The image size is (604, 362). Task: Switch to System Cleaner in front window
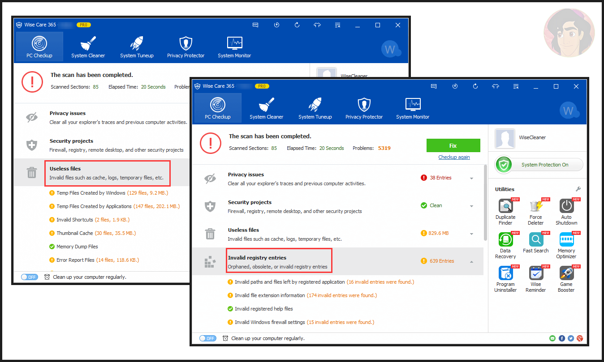pos(267,108)
